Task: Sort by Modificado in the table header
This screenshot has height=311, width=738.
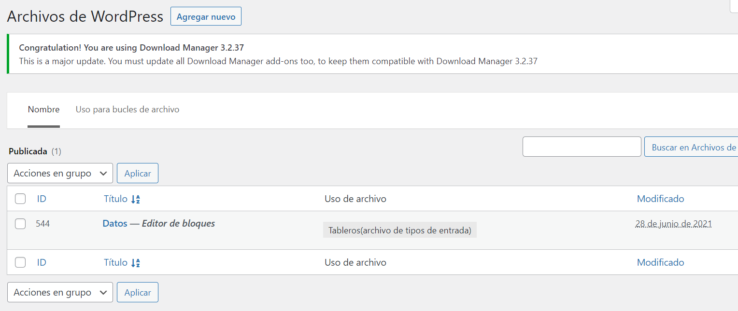Action: tap(660, 199)
